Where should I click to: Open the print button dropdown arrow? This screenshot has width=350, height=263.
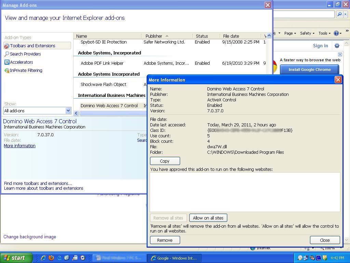pyautogui.click(x=279, y=33)
